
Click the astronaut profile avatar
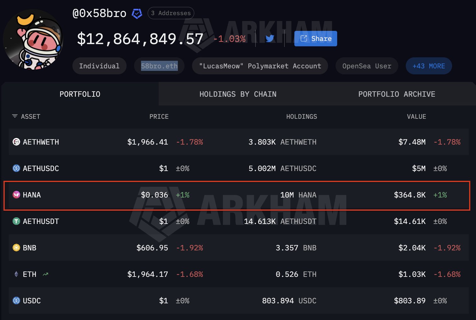(x=33, y=39)
